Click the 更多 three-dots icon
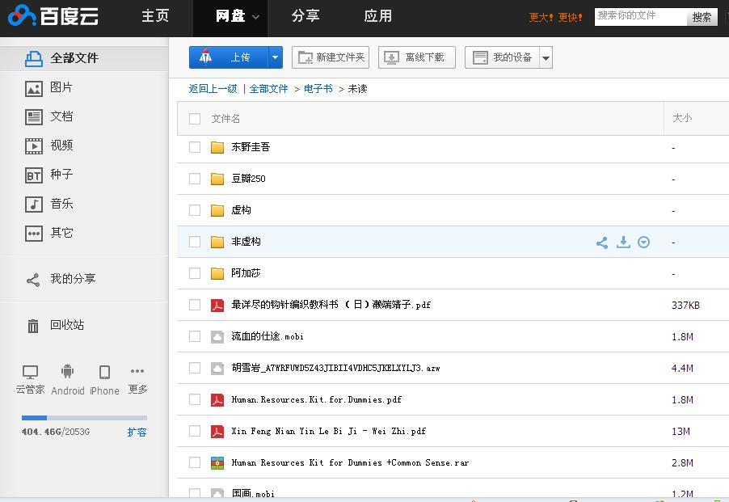Image resolution: width=729 pixels, height=502 pixels. pos(137,371)
